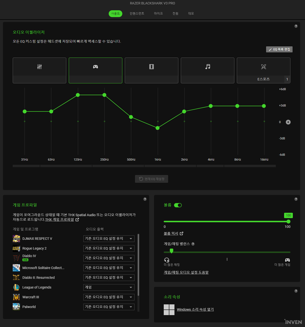Open the 볼륨 믹서 link
The height and width of the screenshot is (327, 305).
[171, 233]
